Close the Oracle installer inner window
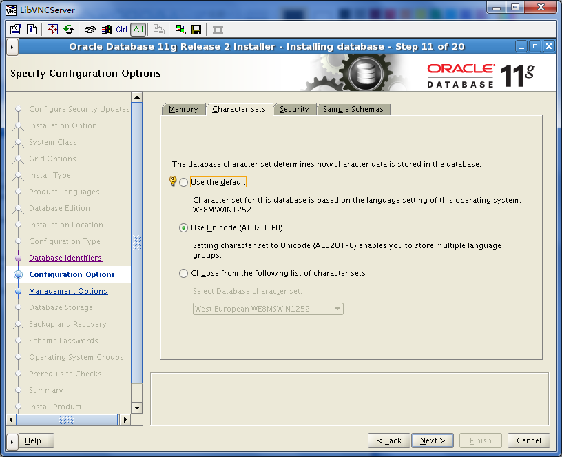Viewport: 562px width, 457px height. tap(549, 47)
